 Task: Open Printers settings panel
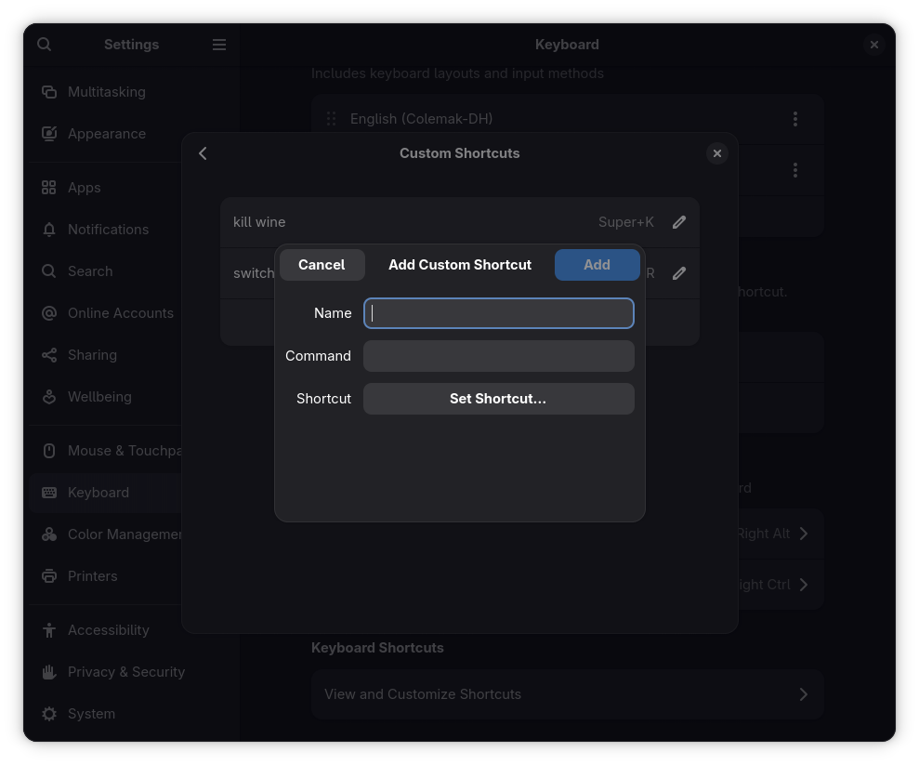(106, 576)
